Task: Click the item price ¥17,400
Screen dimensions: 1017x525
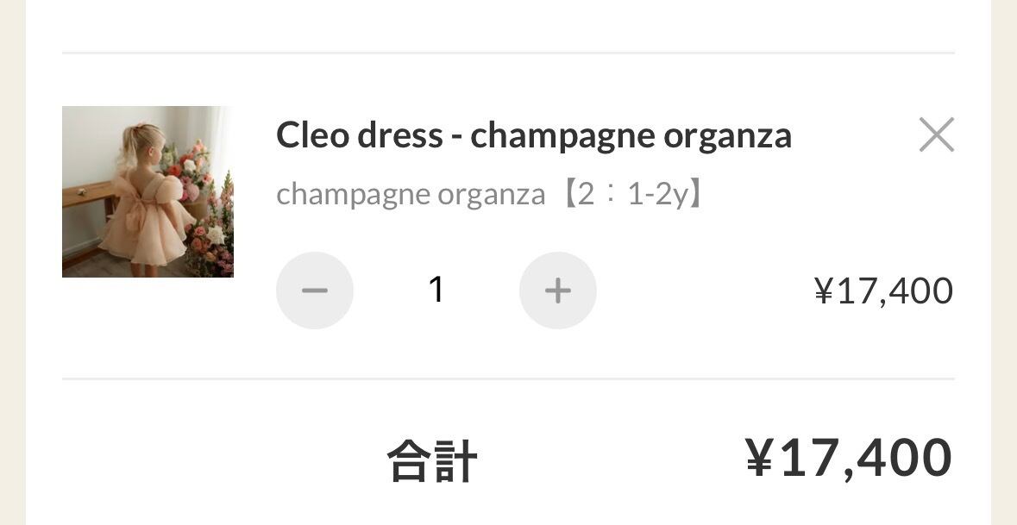Action: click(x=883, y=291)
